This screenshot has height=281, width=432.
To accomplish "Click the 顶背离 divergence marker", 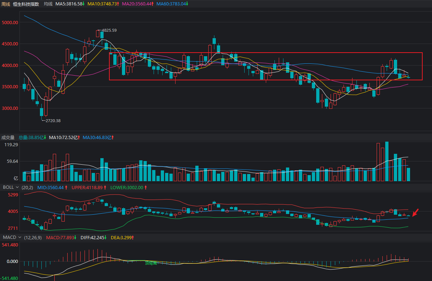I will 151,263.
